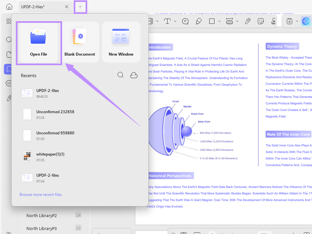Click thumbnail of UPDF-2-files dated 07/24
This screenshot has width=312, height=234.
coord(27,178)
